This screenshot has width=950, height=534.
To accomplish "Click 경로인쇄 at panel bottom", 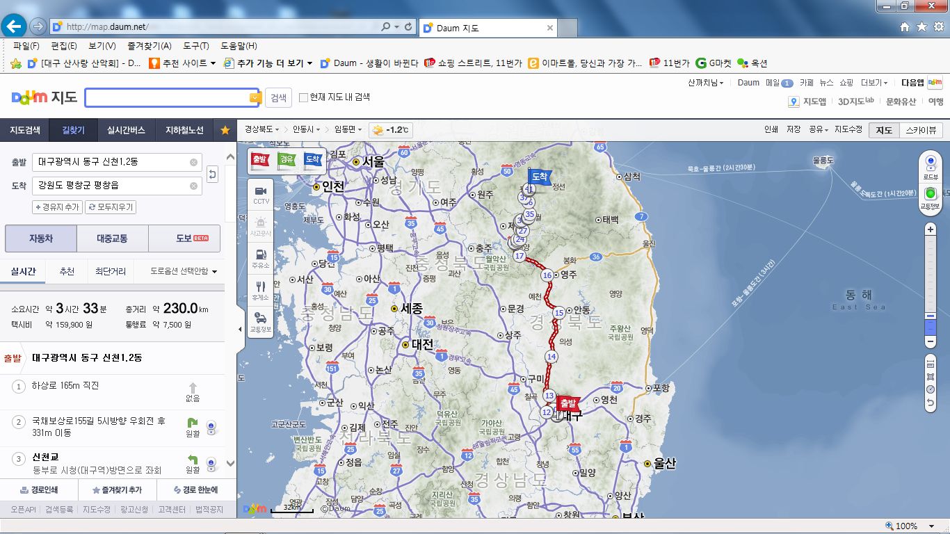I will pos(39,489).
